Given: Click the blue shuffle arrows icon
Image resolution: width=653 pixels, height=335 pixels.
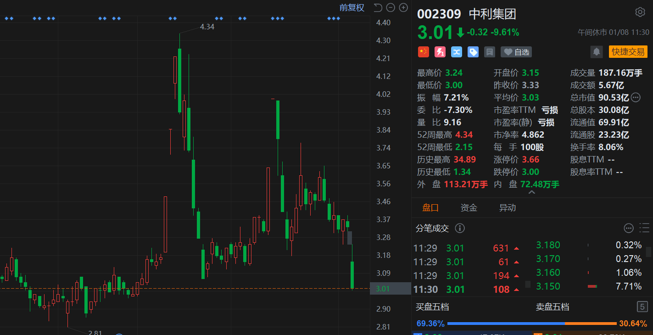Looking at the screenshot, I should (x=457, y=52).
